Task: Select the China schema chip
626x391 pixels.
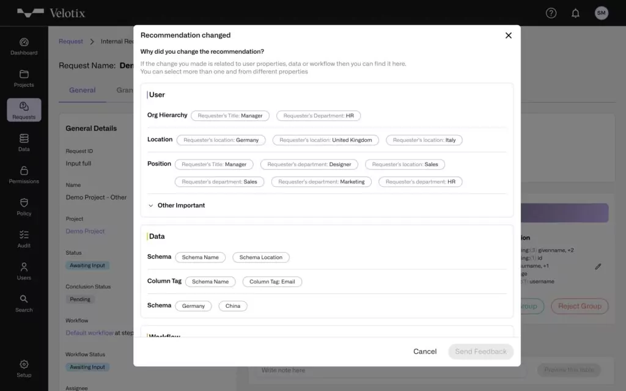Action: coord(233,306)
